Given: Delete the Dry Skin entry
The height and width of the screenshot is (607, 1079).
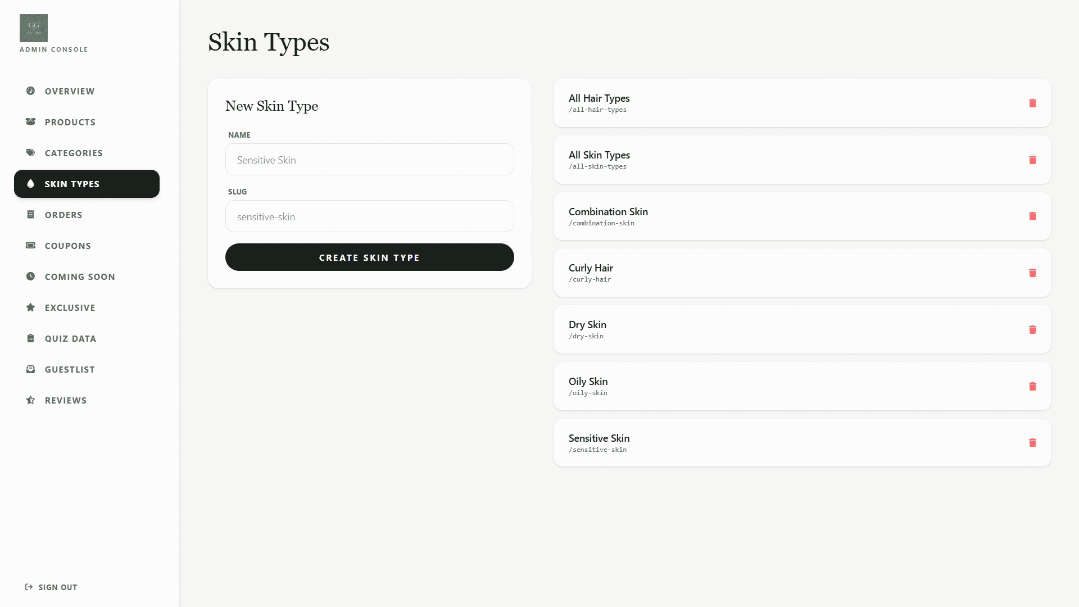Looking at the screenshot, I should [x=1032, y=329].
